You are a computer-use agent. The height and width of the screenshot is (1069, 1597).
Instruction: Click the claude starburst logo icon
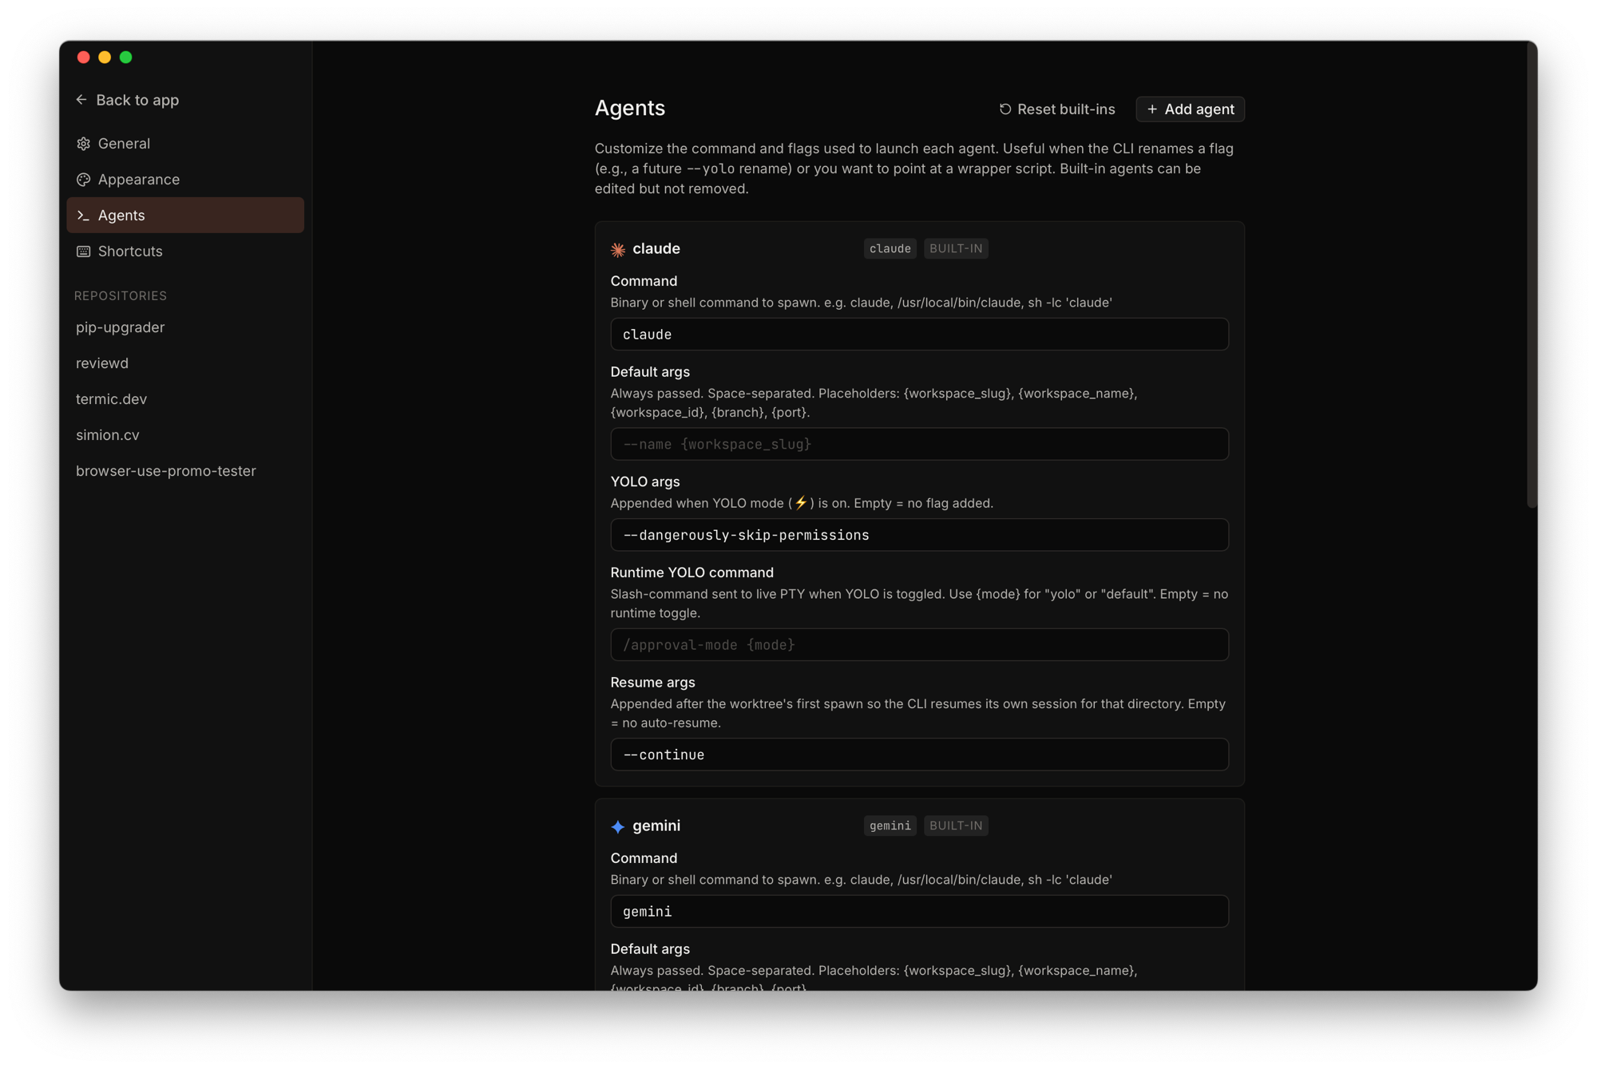(618, 250)
